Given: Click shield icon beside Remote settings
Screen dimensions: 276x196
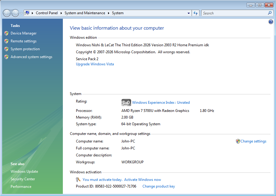Looking at the screenshot, I should tap(6, 41).
